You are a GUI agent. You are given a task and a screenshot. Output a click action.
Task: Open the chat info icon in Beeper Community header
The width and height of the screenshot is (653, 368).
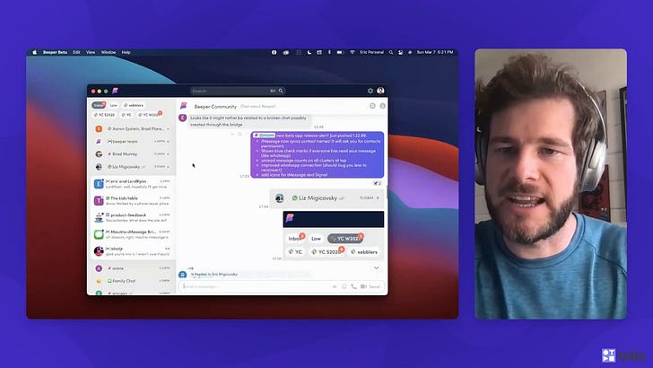(383, 106)
